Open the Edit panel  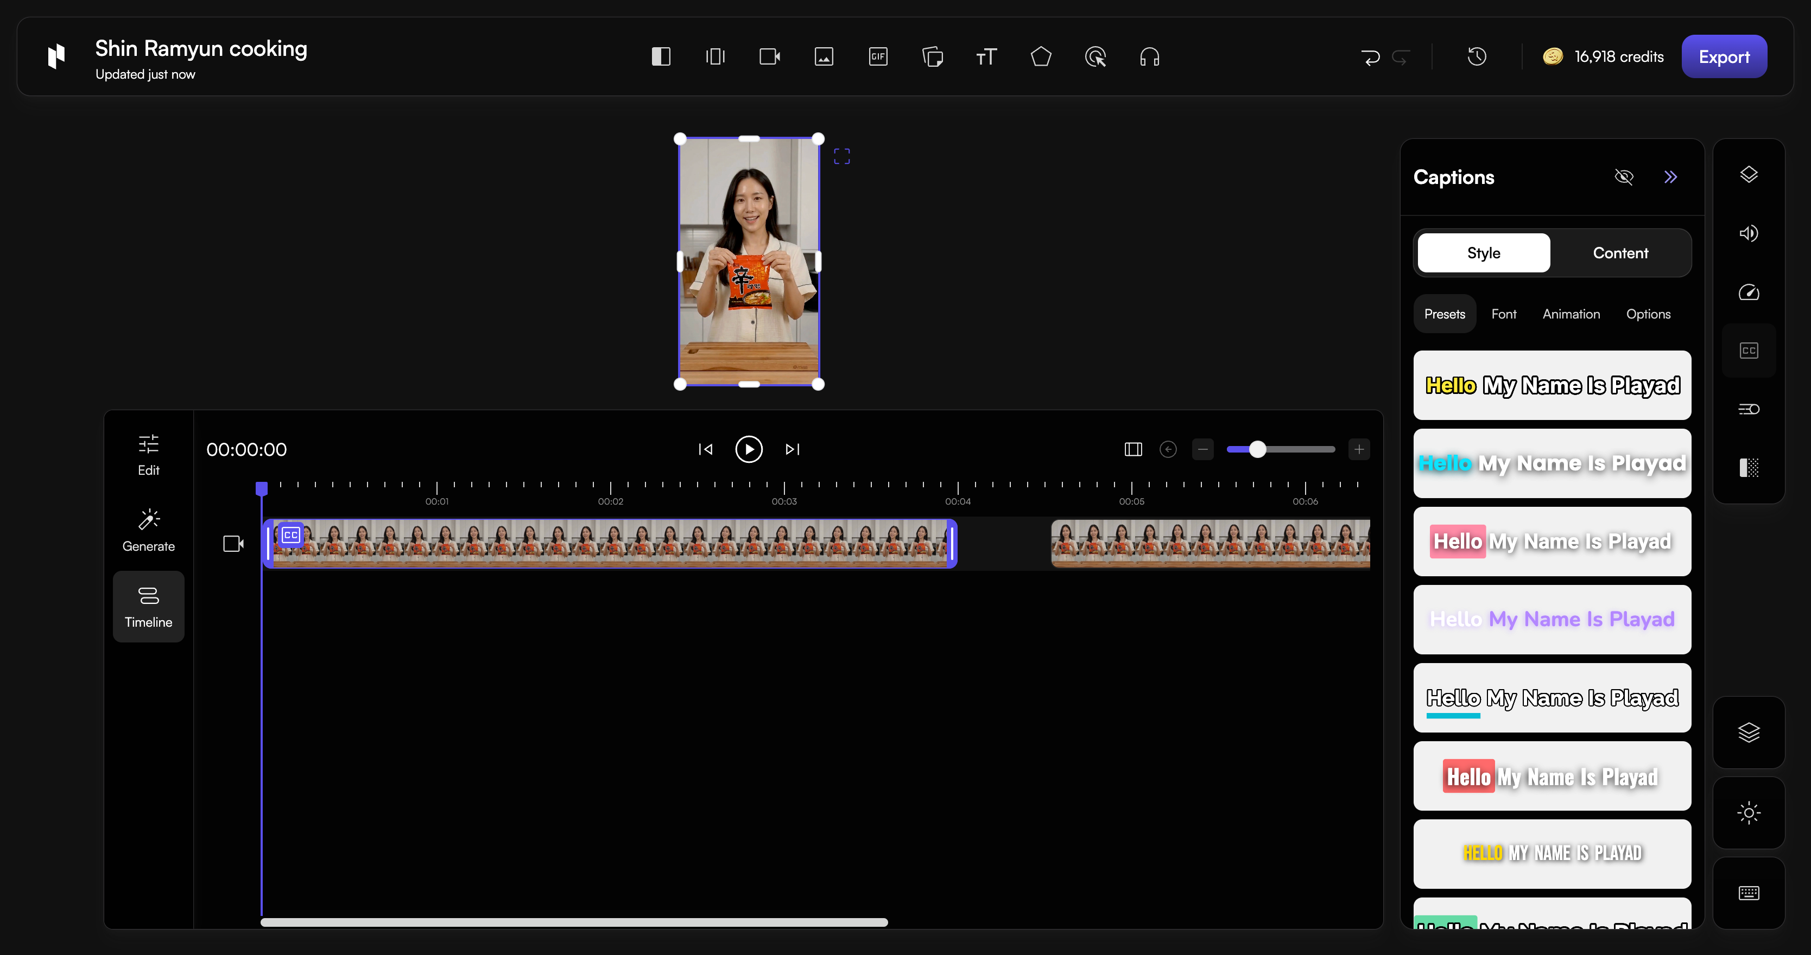tap(148, 455)
